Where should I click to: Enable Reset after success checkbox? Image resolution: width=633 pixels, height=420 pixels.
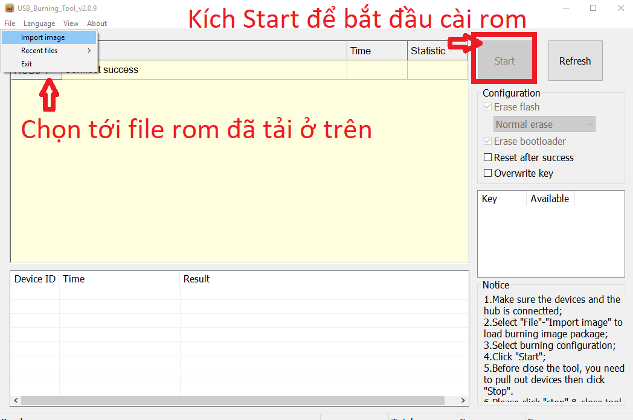coord(487,157)
